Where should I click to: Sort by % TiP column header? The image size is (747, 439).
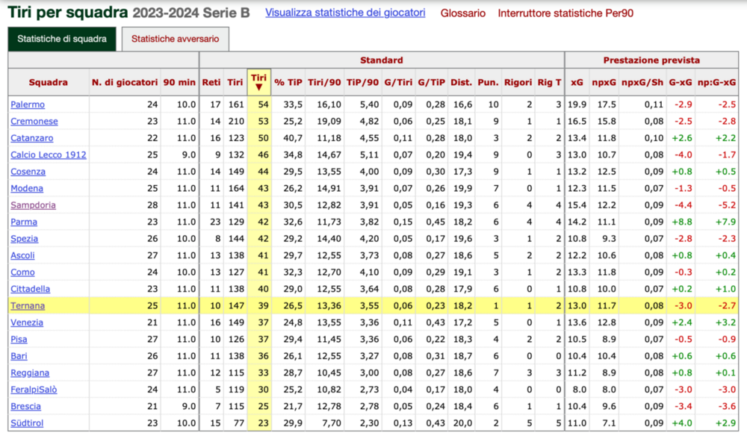pos(288,82)
